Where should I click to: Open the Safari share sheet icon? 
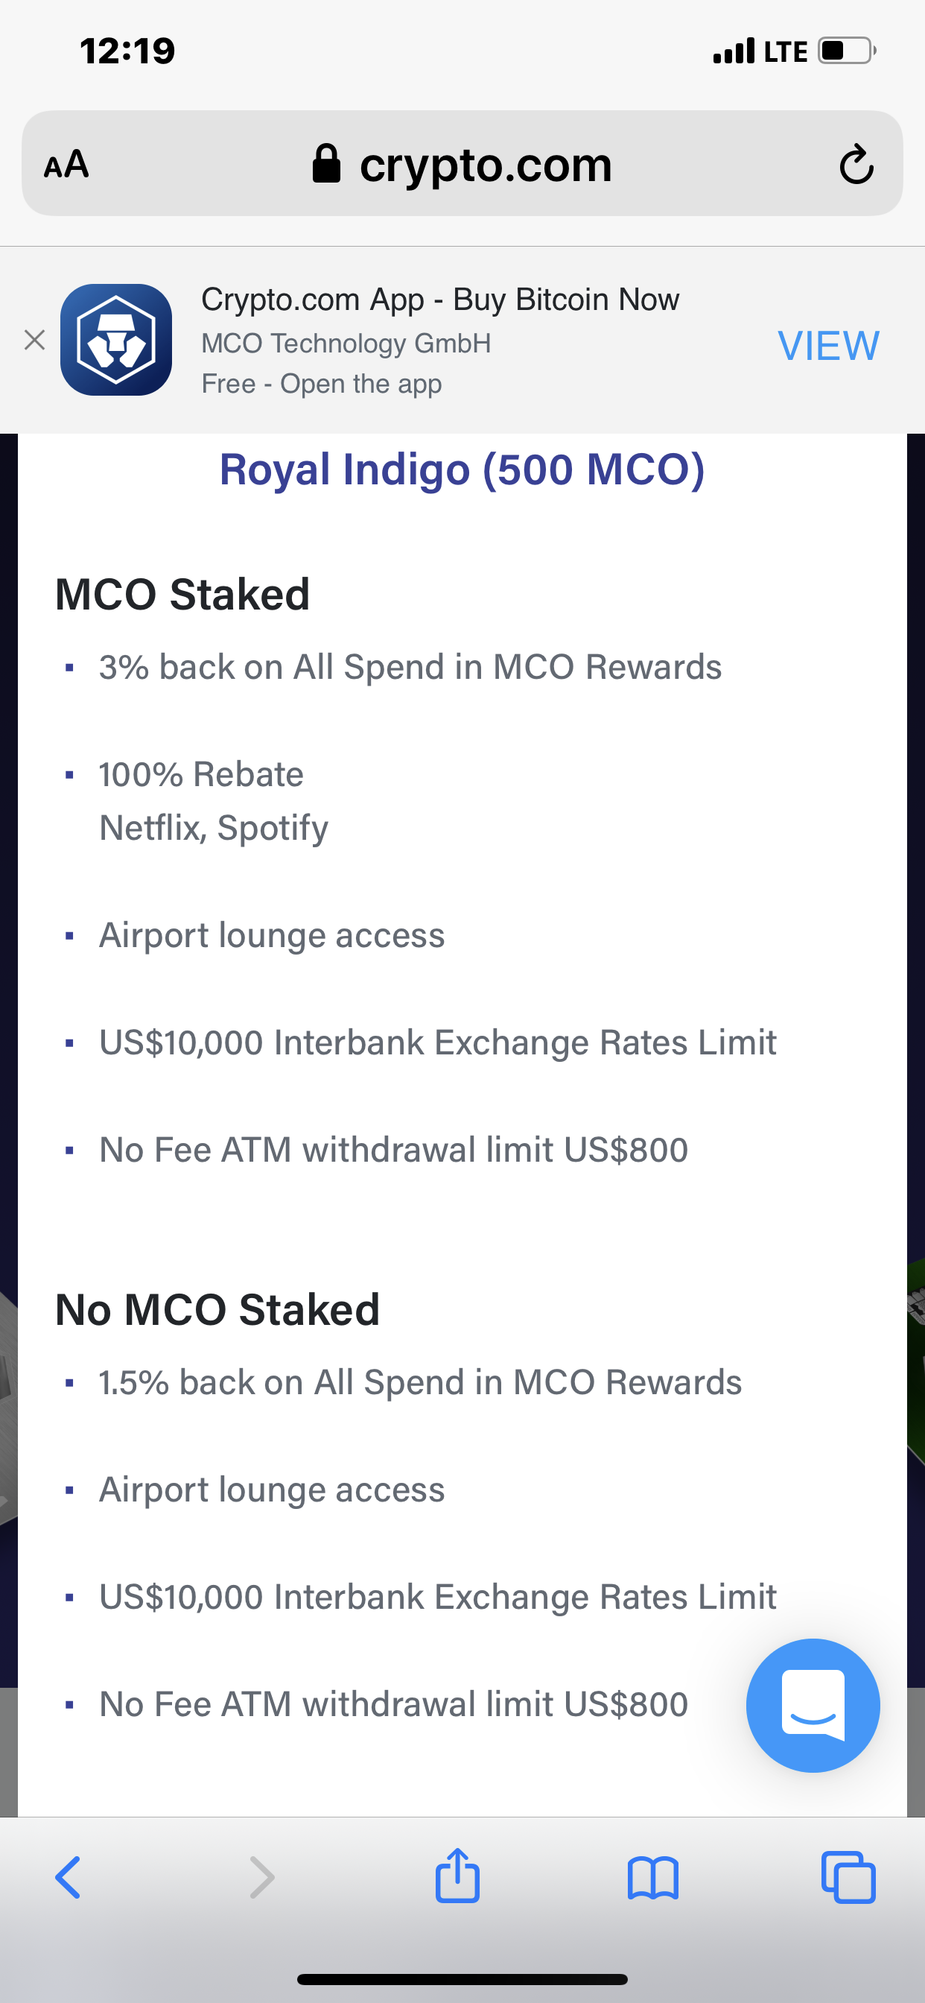click(x=457, y=1876)
